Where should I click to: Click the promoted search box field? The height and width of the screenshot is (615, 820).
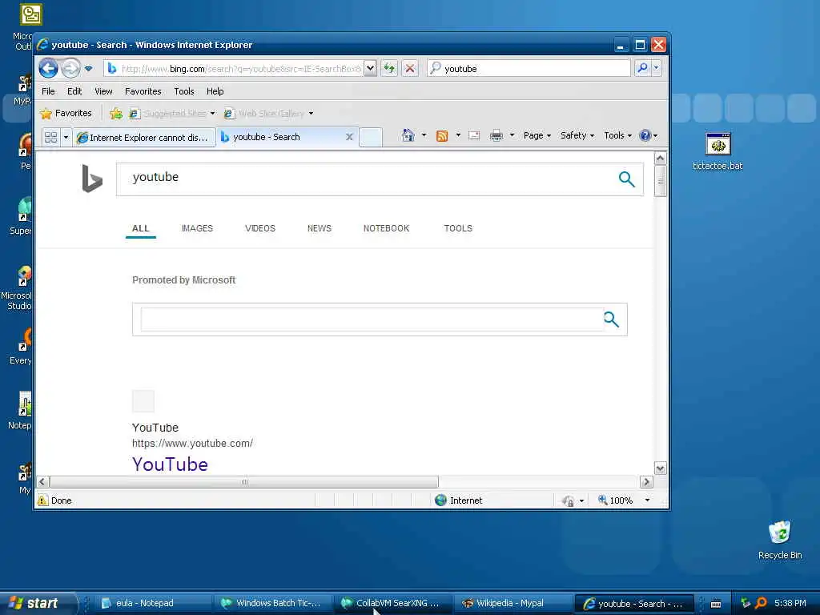[372, 319]
